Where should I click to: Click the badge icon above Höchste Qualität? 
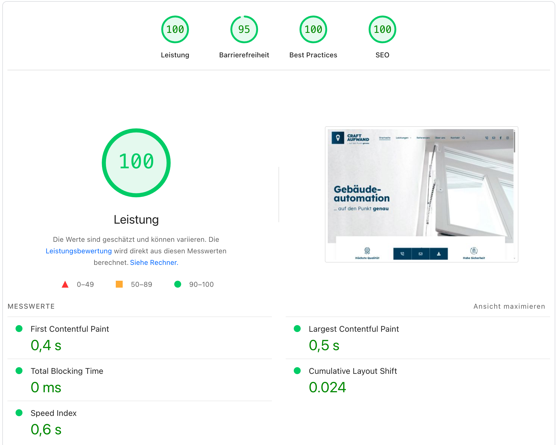[x=367, y=250]
